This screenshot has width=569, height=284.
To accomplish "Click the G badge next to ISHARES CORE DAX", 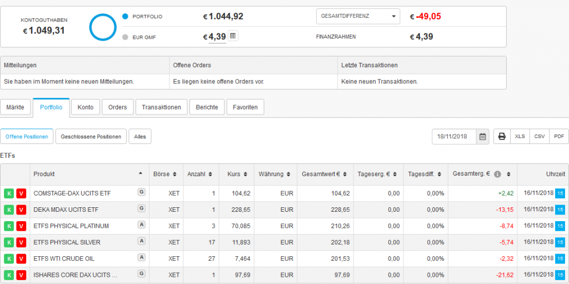I will (142, 273).
